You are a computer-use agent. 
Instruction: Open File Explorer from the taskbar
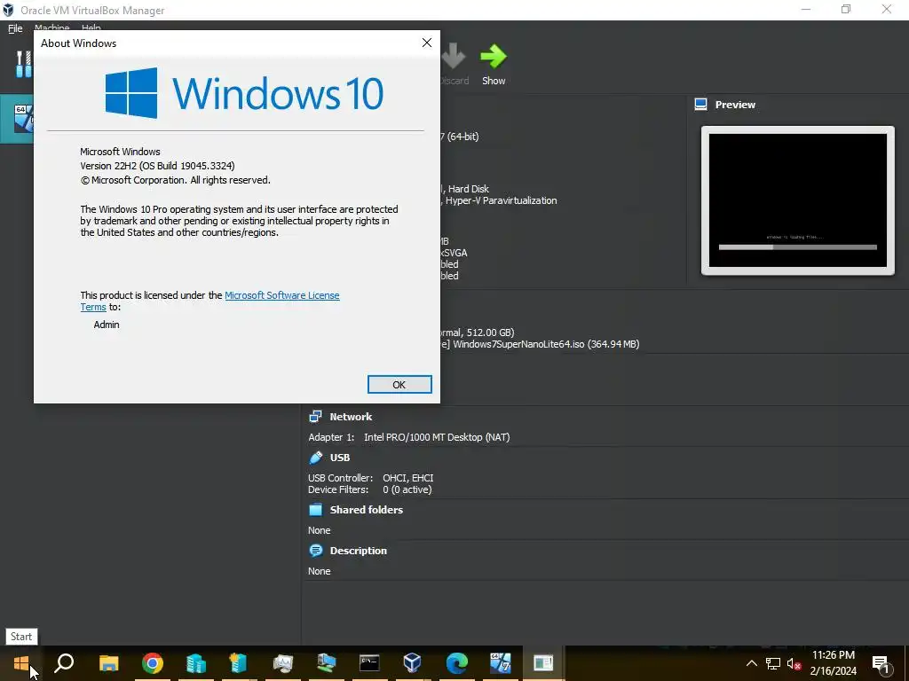click(x=108, y=663)
